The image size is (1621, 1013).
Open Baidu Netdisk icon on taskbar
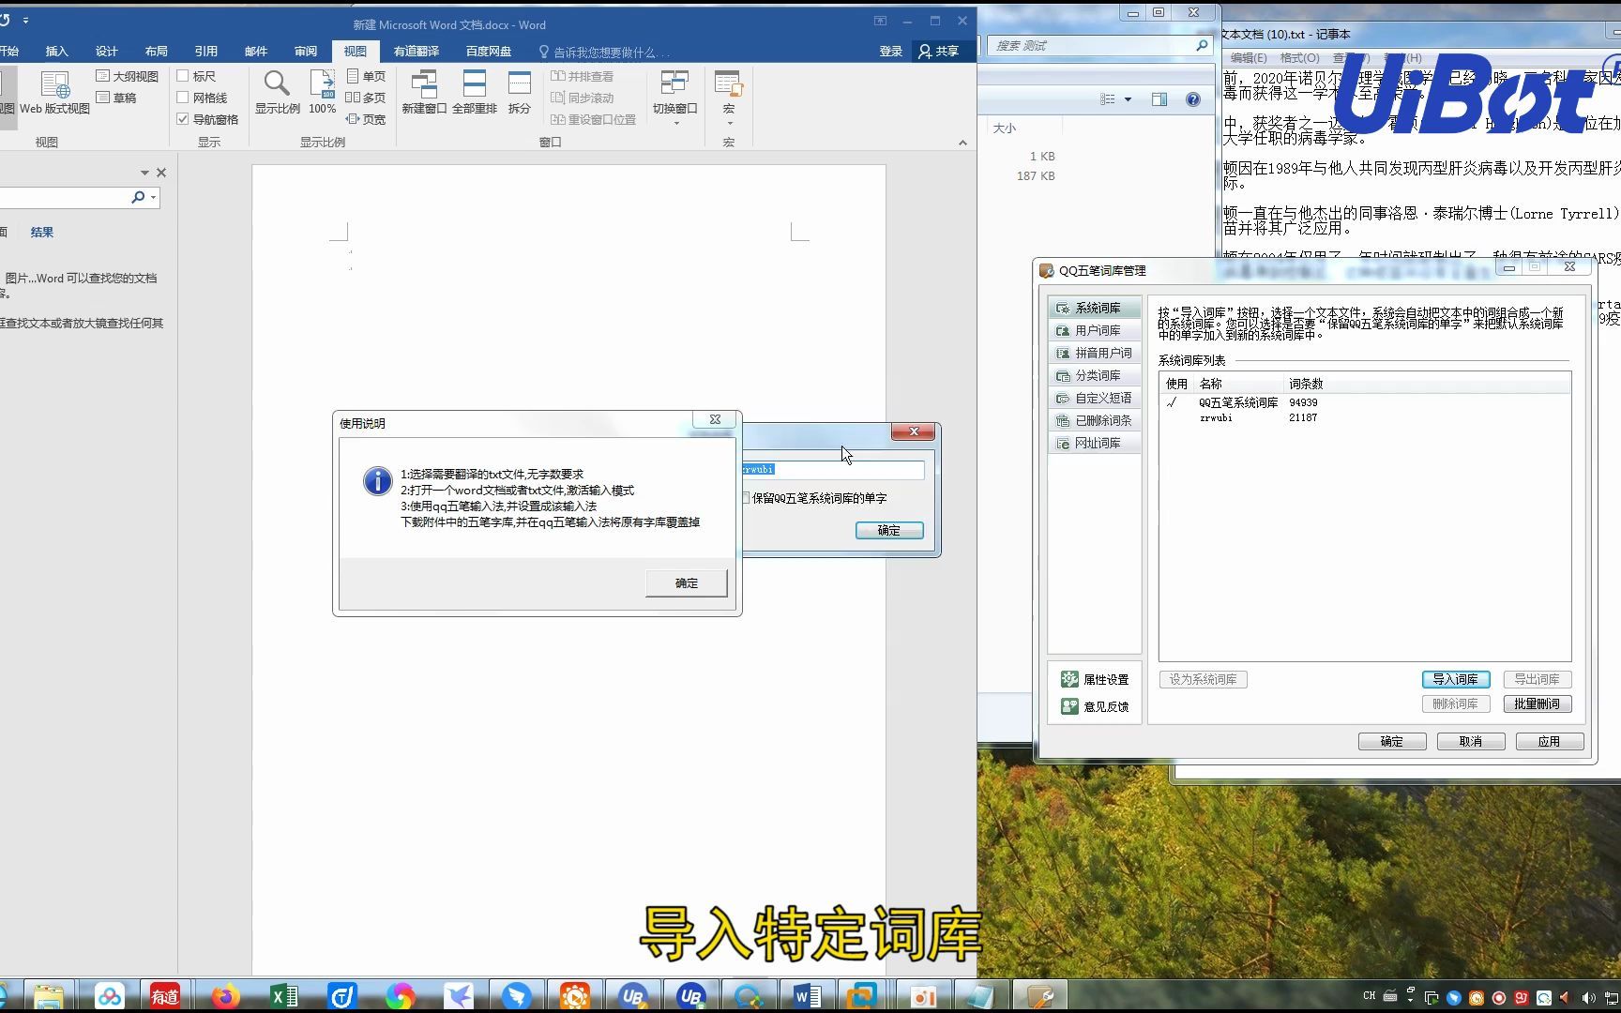[109, 996]
